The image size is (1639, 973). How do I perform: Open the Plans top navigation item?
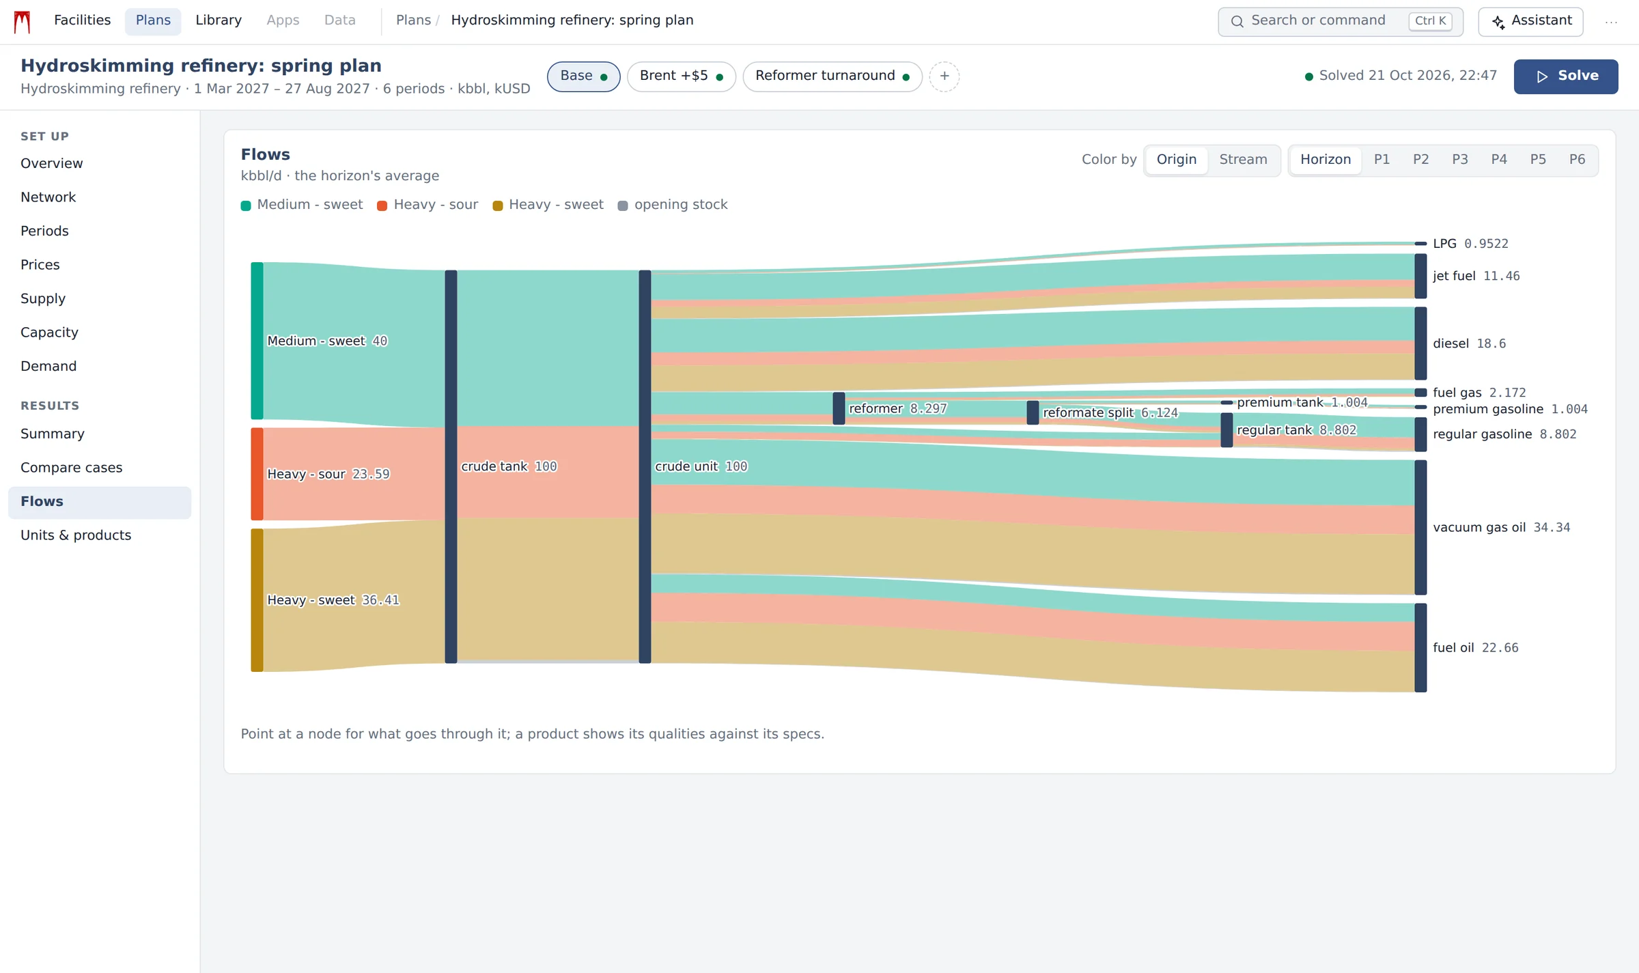[153, 20]
